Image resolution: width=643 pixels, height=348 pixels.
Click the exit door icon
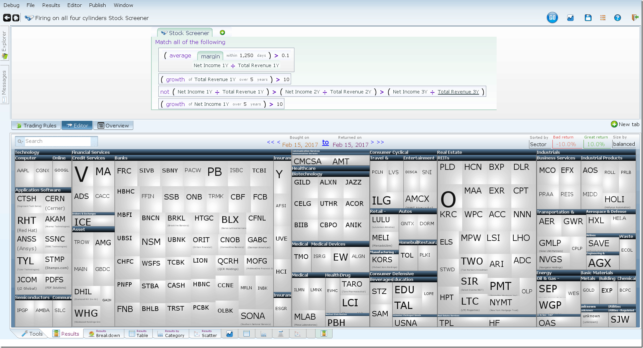pyautogui.click(x=635, y=18)
